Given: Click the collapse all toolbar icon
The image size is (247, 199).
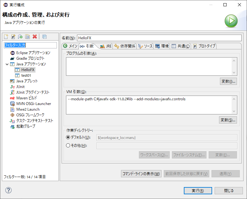Looking at the screenshot, I should tap(45, 36).
